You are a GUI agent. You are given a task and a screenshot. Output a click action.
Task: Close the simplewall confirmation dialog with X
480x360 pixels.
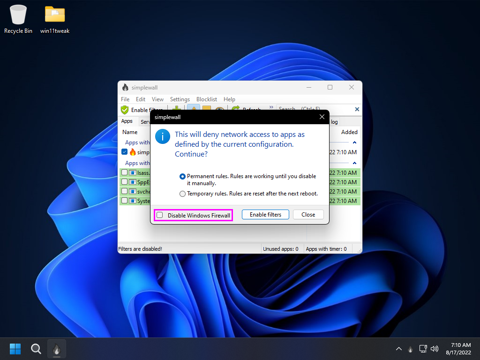coord(322,117)
